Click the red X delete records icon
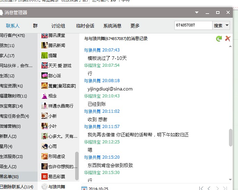The width and height of the screenshot is (238, 190). 228,39
